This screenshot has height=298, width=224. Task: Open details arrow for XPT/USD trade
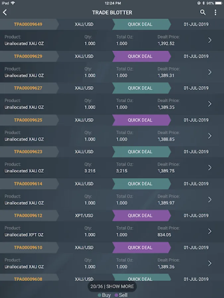tap(210, 231)
